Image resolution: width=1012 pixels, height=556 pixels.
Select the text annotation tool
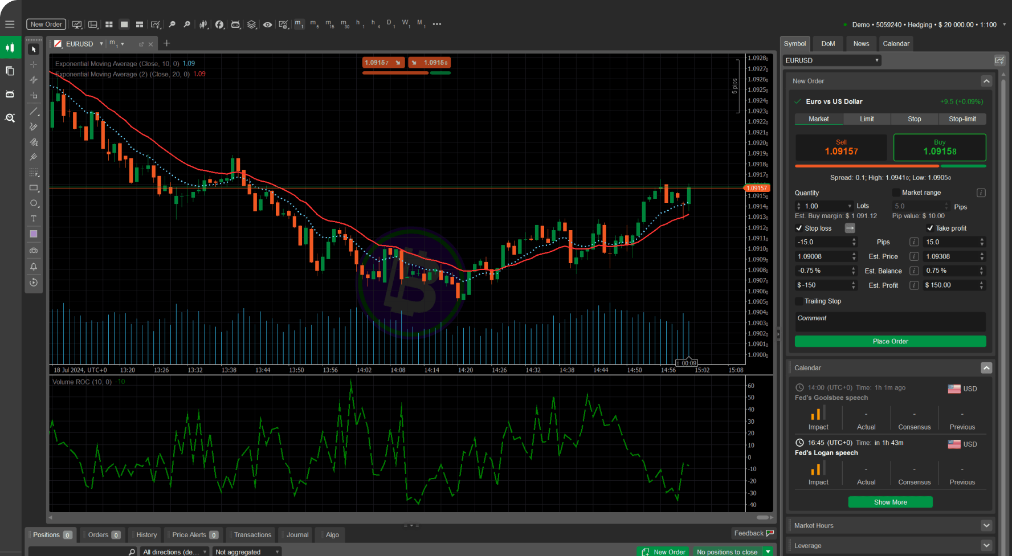34,219
